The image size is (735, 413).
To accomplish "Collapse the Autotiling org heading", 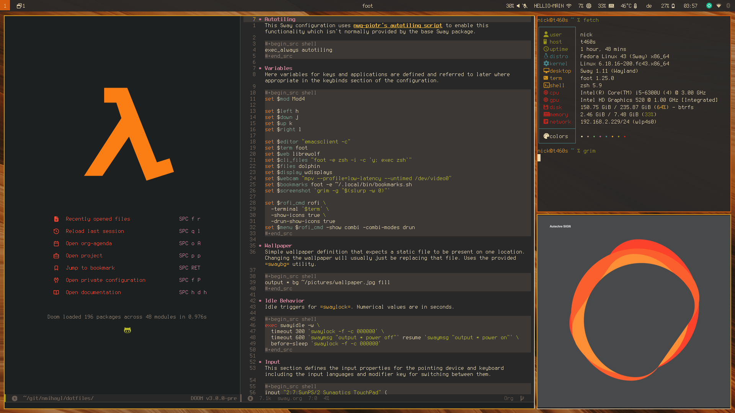I will coord(279,19).
